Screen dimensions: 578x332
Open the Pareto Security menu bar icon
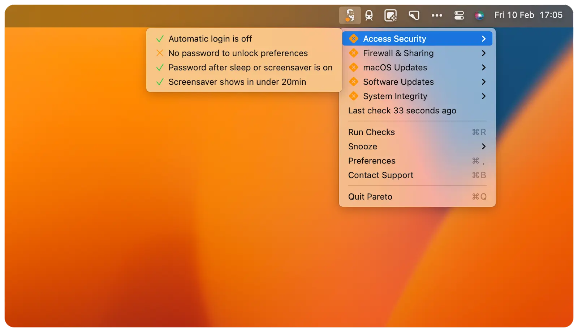coord(350,15)
